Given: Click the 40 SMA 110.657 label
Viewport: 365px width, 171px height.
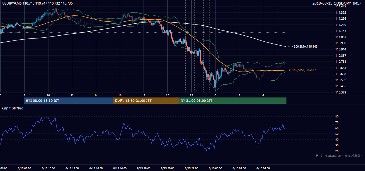Looking at the screenshot, I should pos(302,70).
